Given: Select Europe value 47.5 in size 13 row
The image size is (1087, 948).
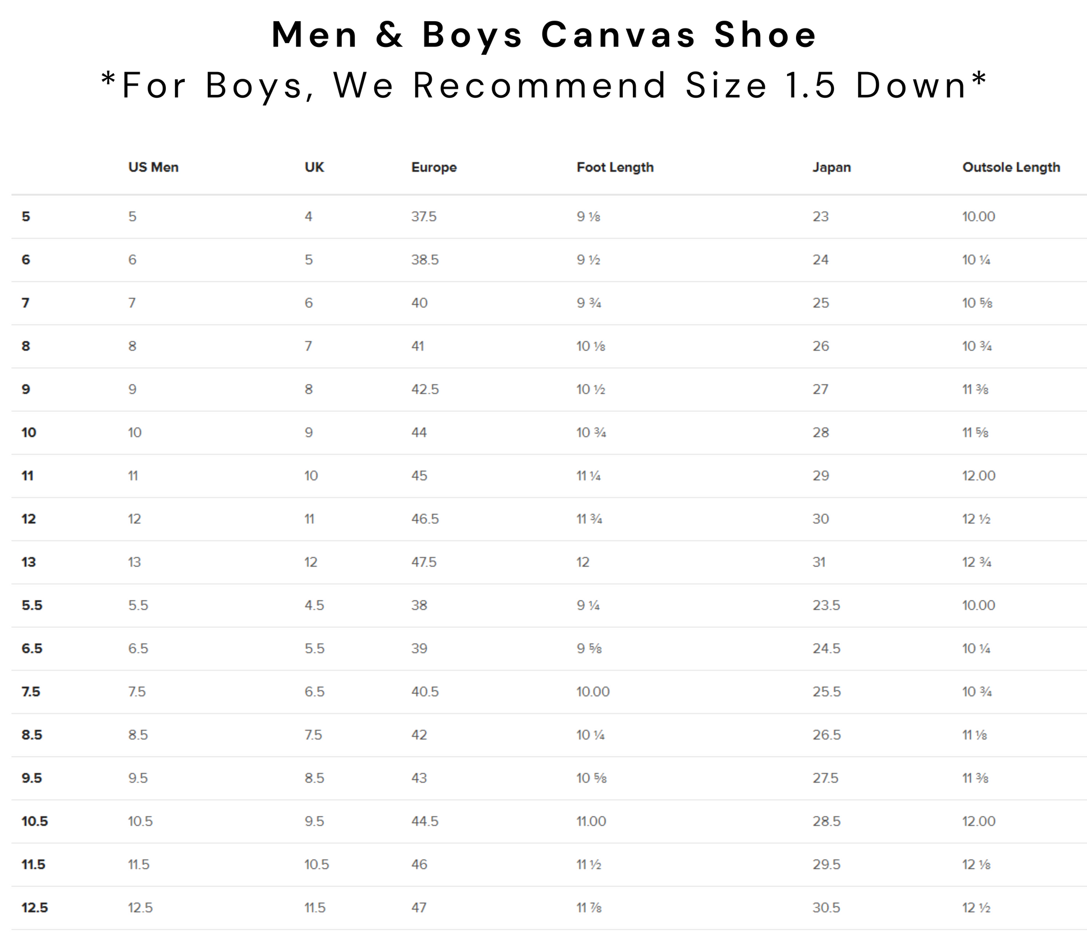Looking at the screenshot, I should coord(424,562).
